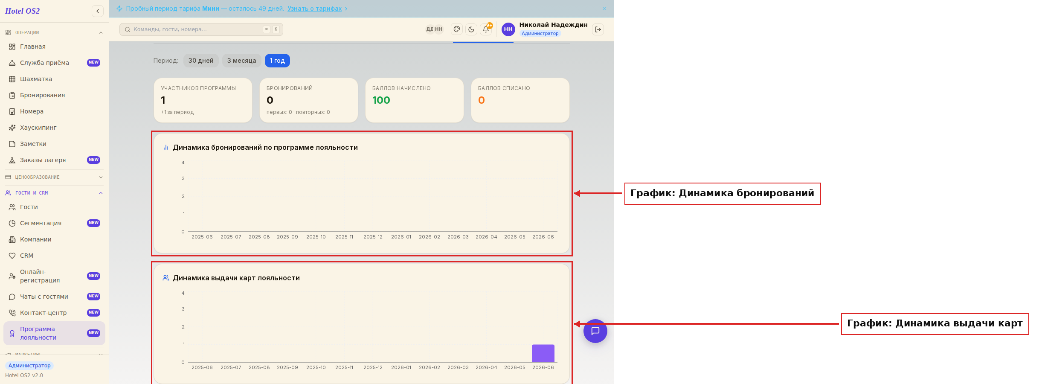Open the floating chat bubble button
Viewport: 1039px width, 384px height.
click(595, 331)
